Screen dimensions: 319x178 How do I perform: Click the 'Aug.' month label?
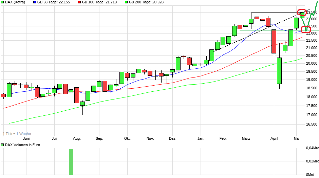click(77, 139)
